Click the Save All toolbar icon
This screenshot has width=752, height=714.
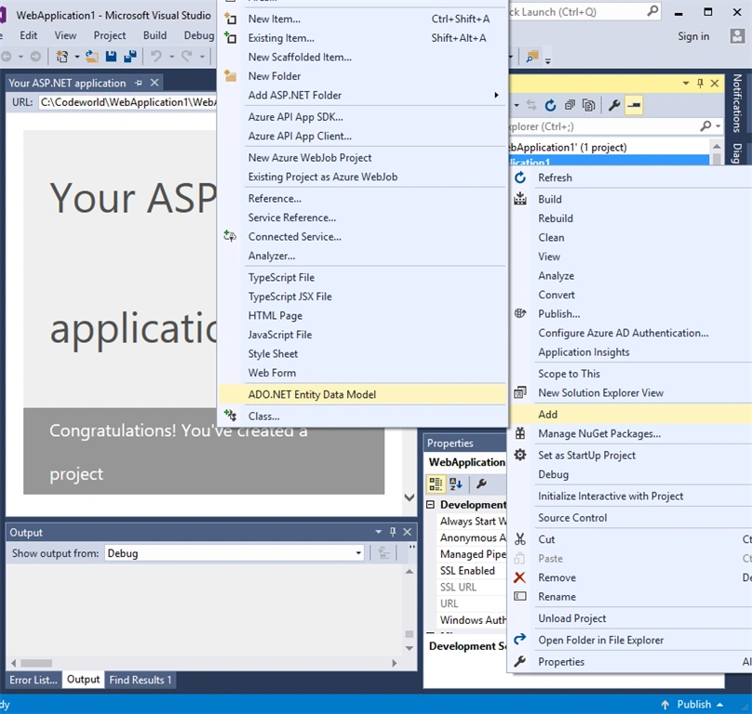(x=130, y=57)
